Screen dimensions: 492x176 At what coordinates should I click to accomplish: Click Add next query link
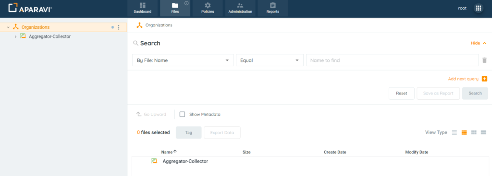point(463,79)
